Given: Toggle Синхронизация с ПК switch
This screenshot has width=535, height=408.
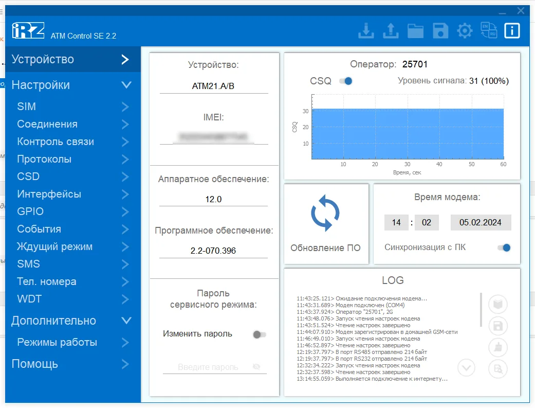Looking at the screenshot, I should 504,248.
